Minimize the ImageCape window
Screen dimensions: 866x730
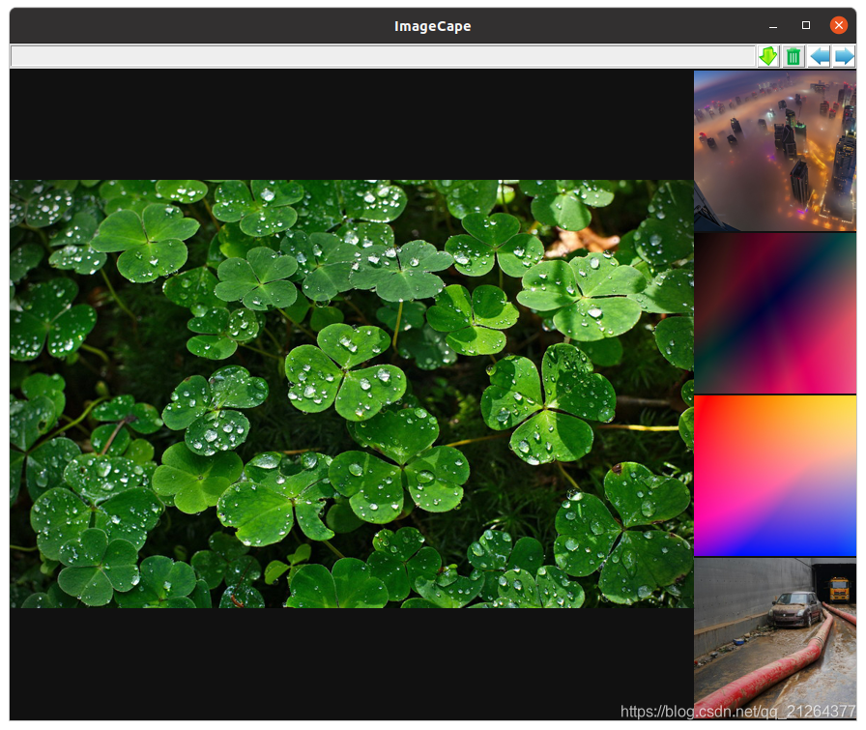pyautogui.click(x=773, y=26)
